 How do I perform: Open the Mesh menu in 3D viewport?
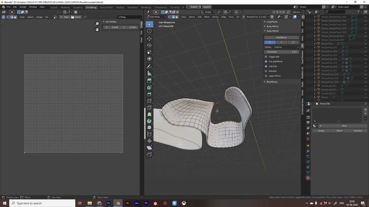point(207,17)
